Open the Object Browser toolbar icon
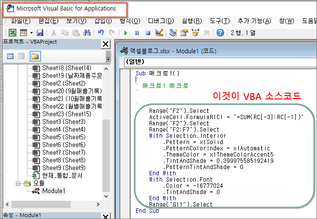317x219 pixels. [195, 33]
